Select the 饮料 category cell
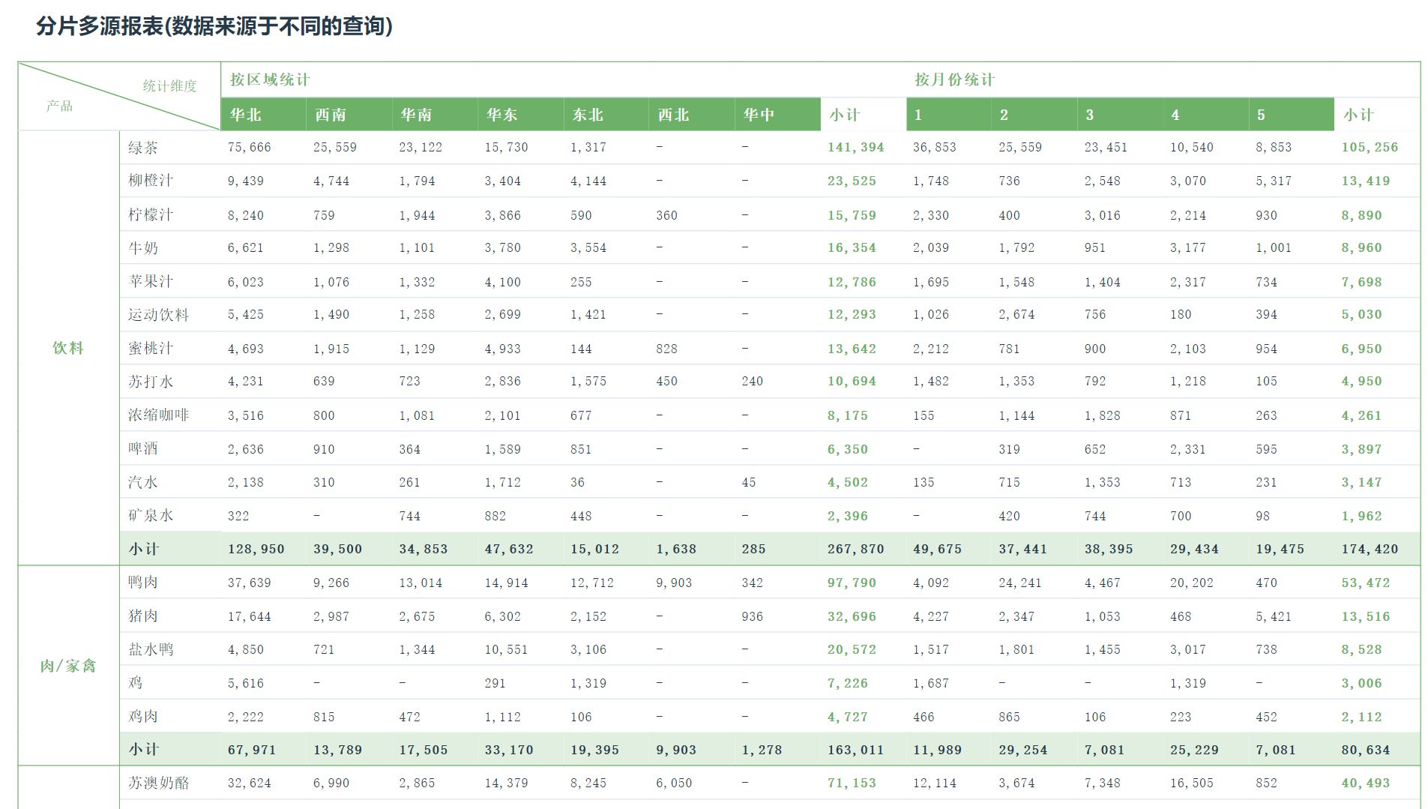This screenshot has height=809, width=1428. [68, 348]
